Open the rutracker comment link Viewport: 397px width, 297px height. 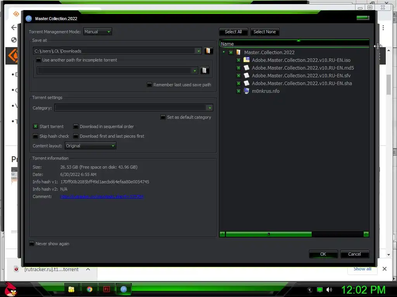coord(102,196)
